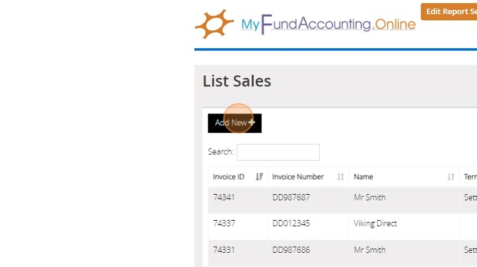The image size is (477, 267).
Task: Select invoice ID 74337 cell
Action: [224, 223]
